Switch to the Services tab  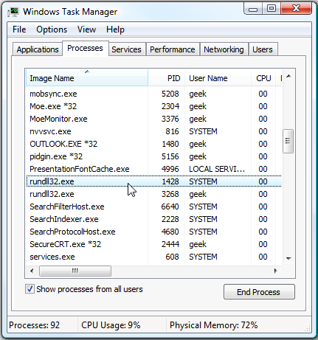click(126, 49)
